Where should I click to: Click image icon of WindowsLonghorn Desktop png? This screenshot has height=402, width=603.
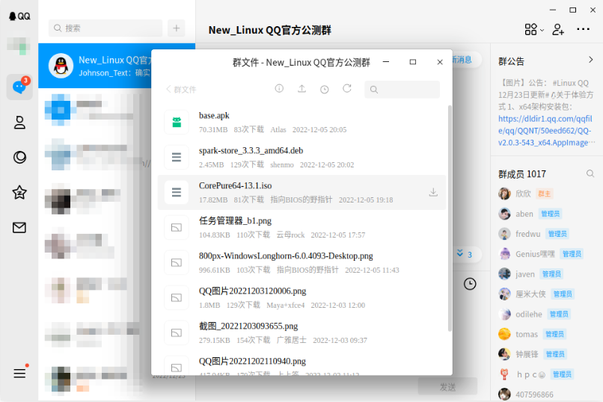[177, 262]
